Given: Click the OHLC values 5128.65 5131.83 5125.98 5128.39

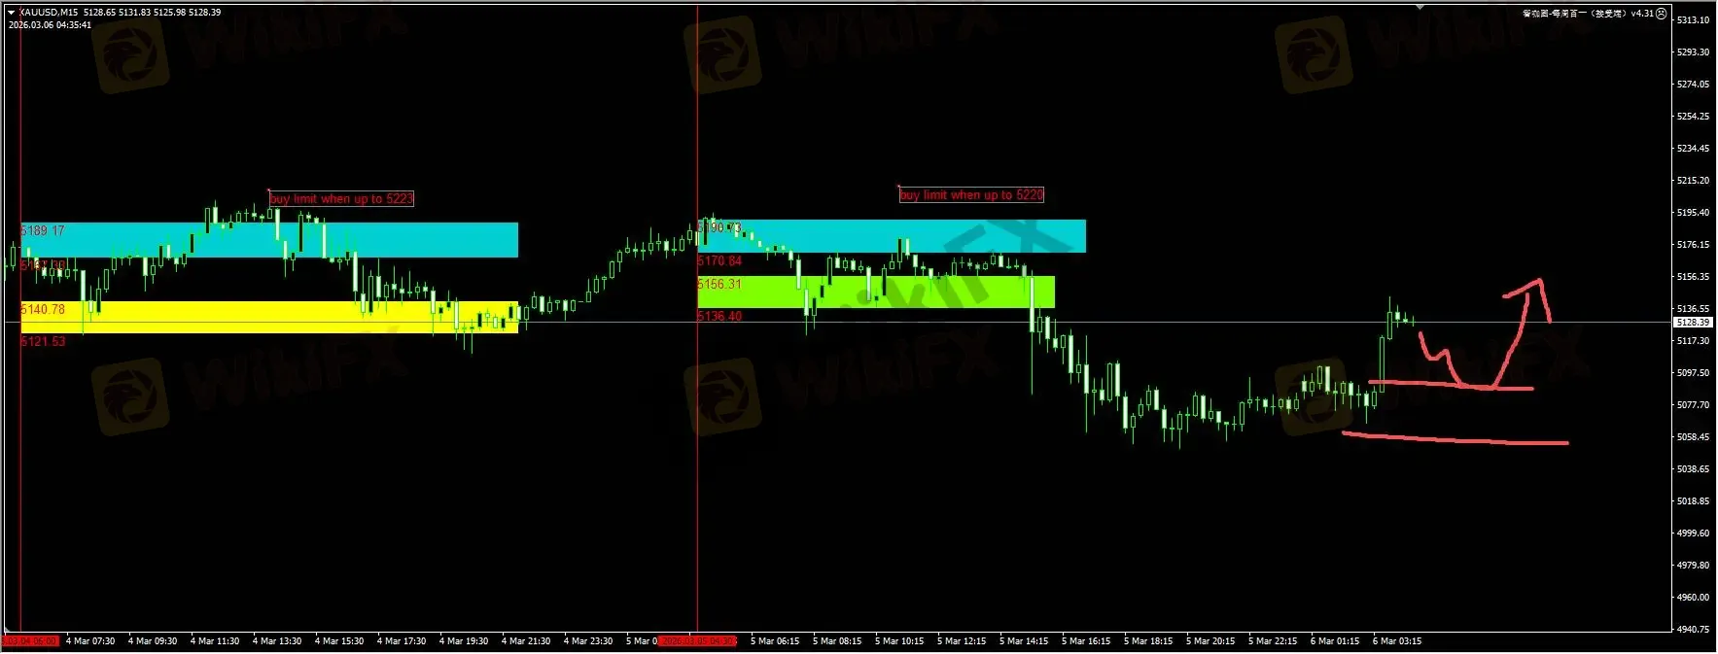Looking at the screenshot, I should [x=152, y=13].
